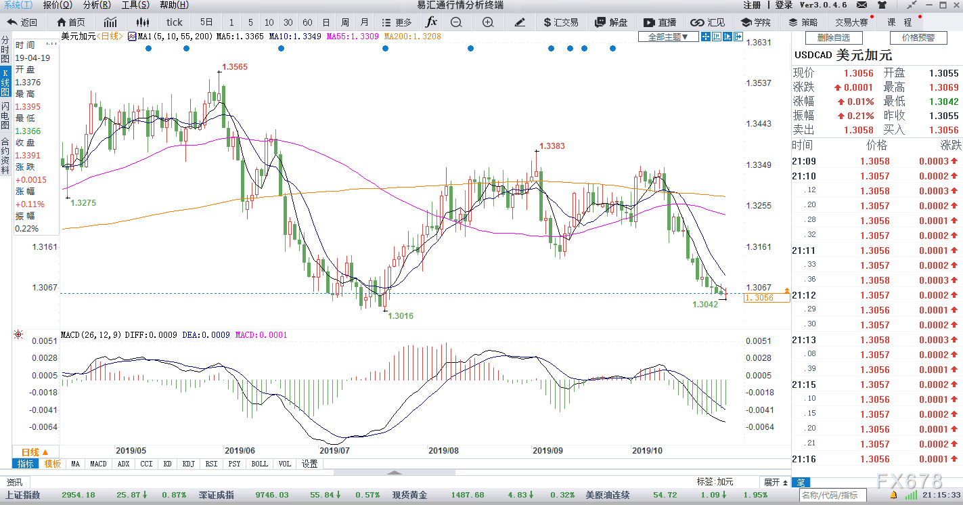Select the 模板 tab
This screenshot has height=505, width=963.
[x=52, y=464]
